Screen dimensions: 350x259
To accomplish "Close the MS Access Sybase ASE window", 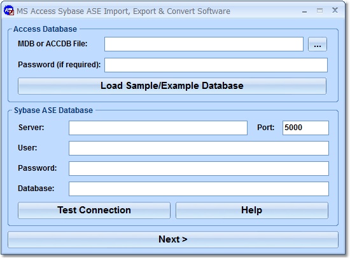I will coord(335,10).
